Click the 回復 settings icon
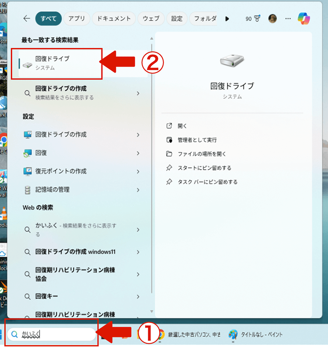Screen dimensions: 328x349 point(28,153)
